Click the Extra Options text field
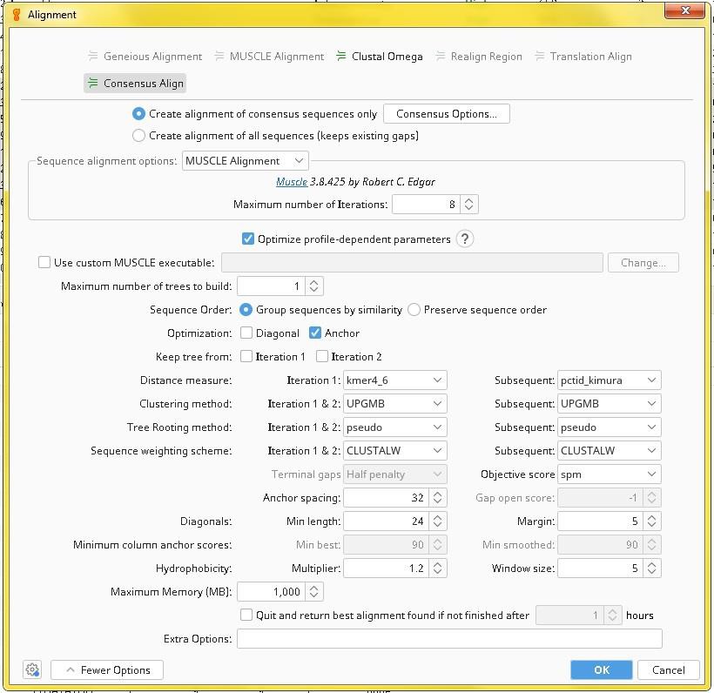 pos(449,639)
